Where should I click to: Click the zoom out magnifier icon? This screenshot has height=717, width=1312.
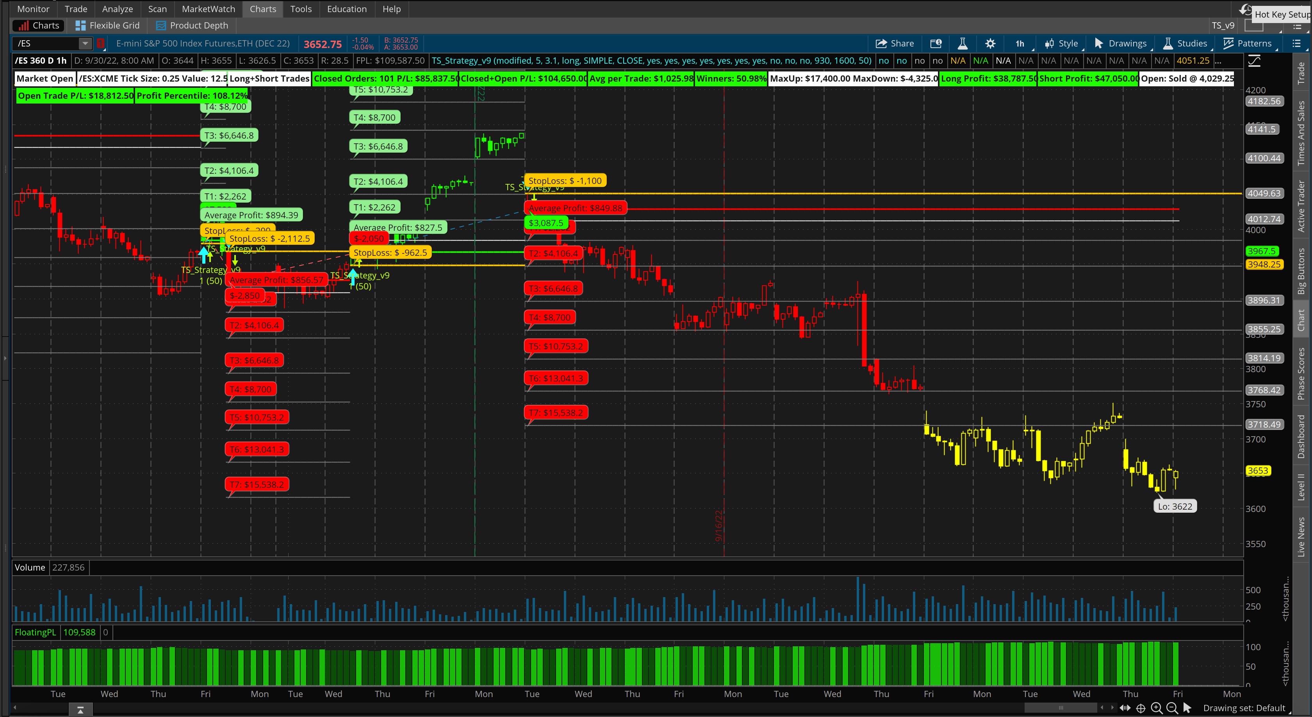pyautogui.click(x=1172, y=708)
